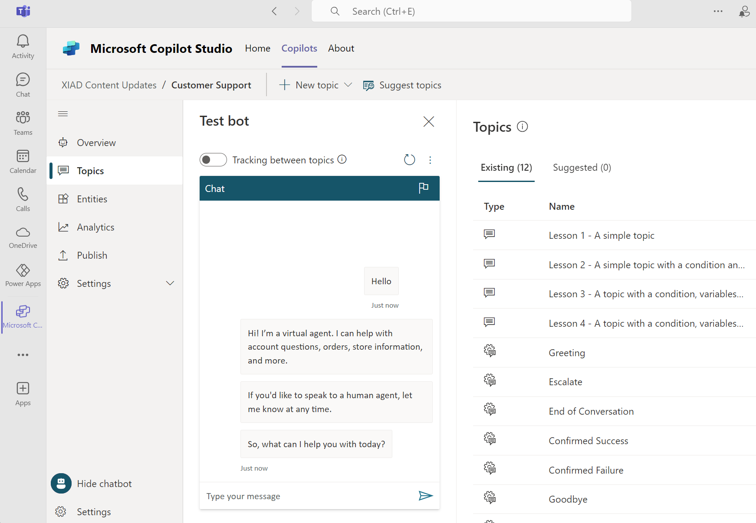Click the Suggest topics icon button
The width and height of the screenshot is (756, 523).
368,85
